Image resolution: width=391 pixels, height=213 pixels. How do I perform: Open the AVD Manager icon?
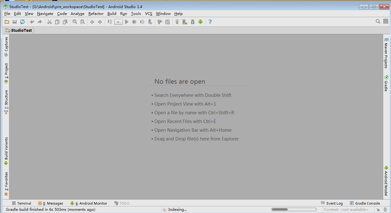(x=185, y=22)
